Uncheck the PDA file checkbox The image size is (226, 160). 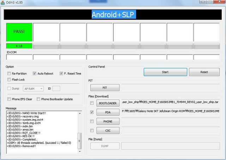point(92,112)
